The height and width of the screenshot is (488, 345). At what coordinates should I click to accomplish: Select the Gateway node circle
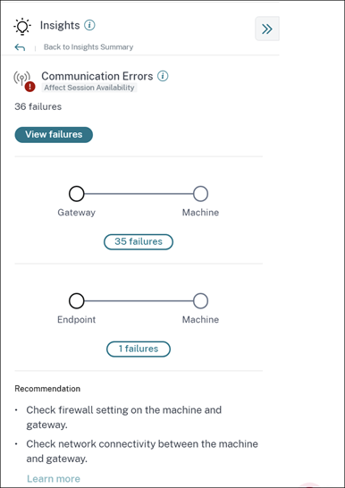[77, 194]
